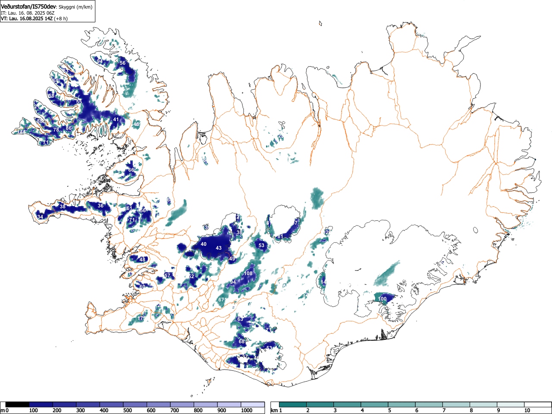Screen dimensions: 552x414
Task: Click the value 36 on Snæfellsnes peninsula
Action: pyautogui.click(x=100, y=206)
